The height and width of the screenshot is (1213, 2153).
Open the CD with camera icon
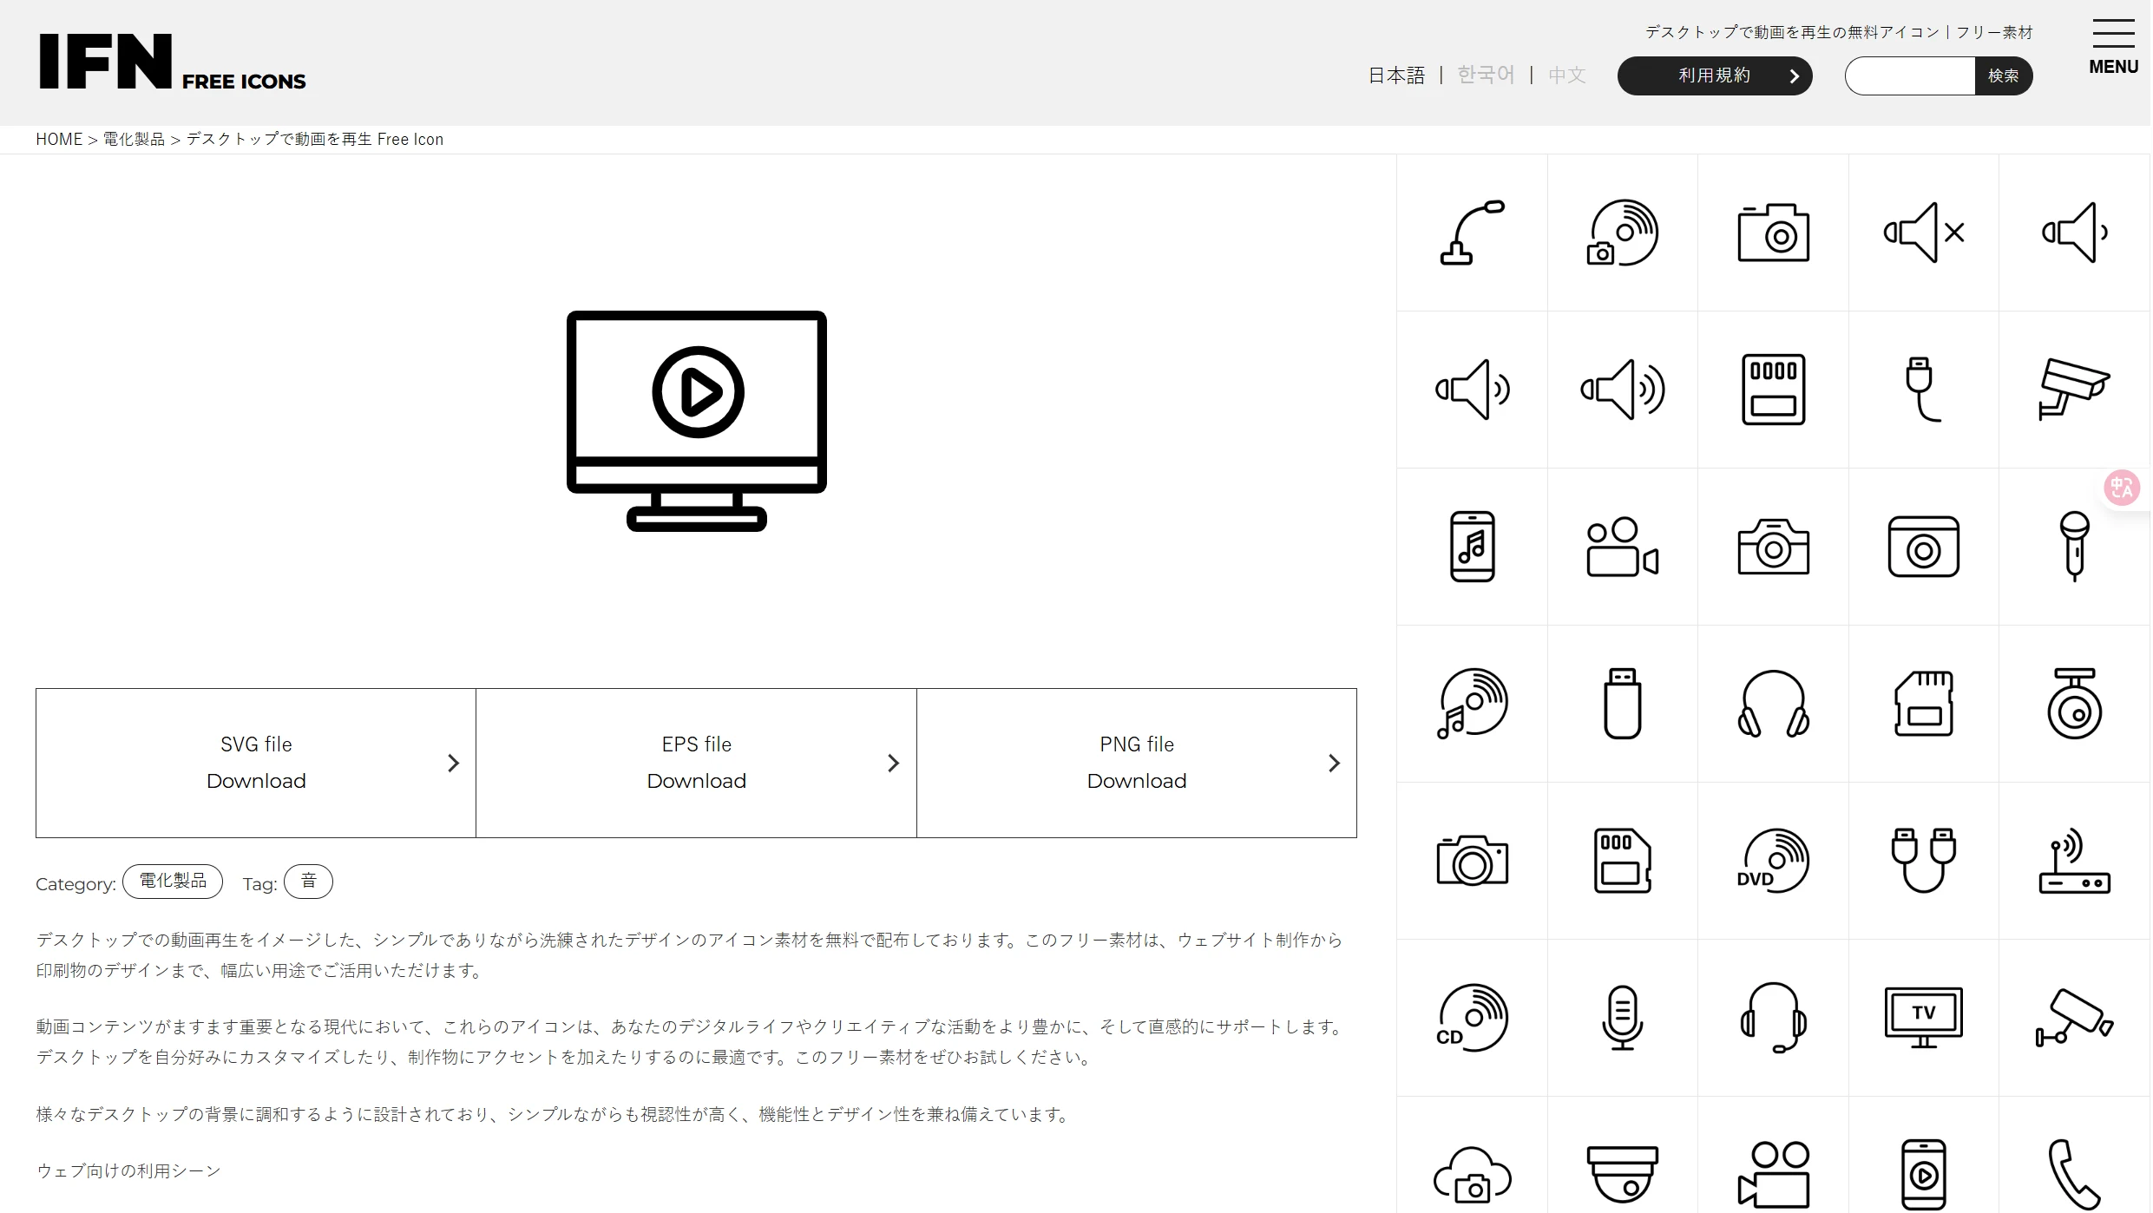(x=1623, y=232)
